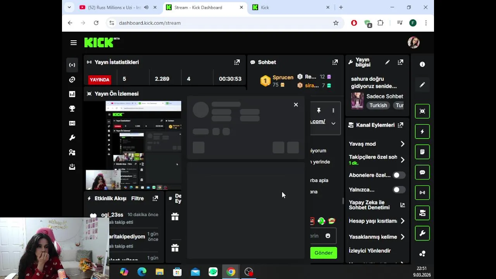Close the loading popup with the X
Viewport: 496px width, 279px height.
[296, 105]
